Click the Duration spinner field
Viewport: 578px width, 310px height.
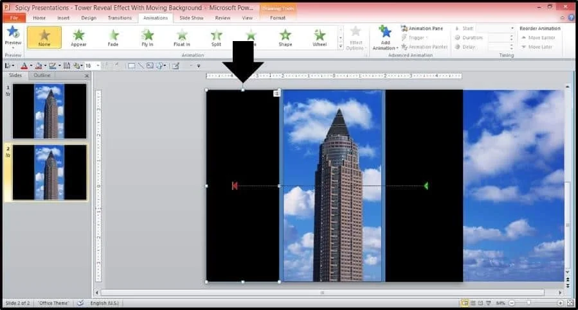[x=501, y=38]
